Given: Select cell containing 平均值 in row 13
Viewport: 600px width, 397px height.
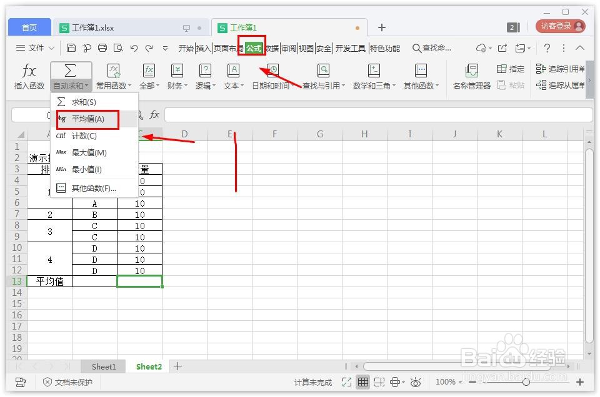Looking at the screenshot, I should click(x=50, y=282).
